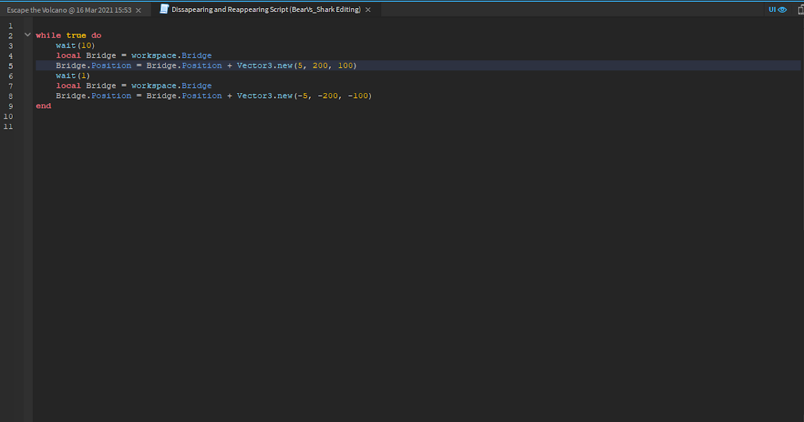Click line number 1 in the gutter
The width and height of the screenshot is (804, 422).
click(x=10, y=25)
